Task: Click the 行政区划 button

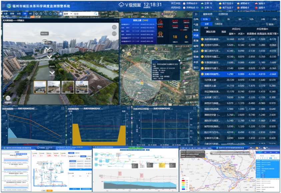Action: coord(219,24)
